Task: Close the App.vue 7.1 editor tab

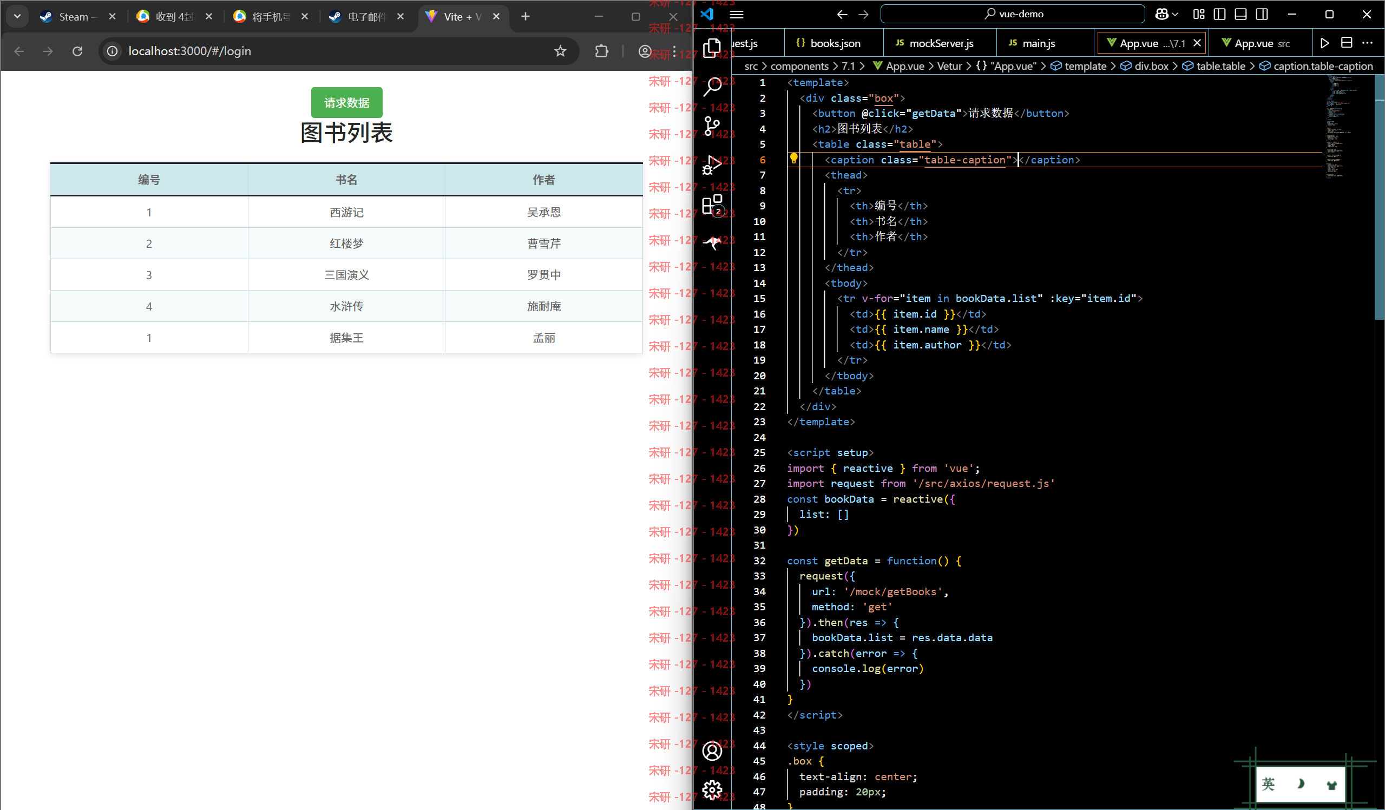Action: (x=1197, y=43)
